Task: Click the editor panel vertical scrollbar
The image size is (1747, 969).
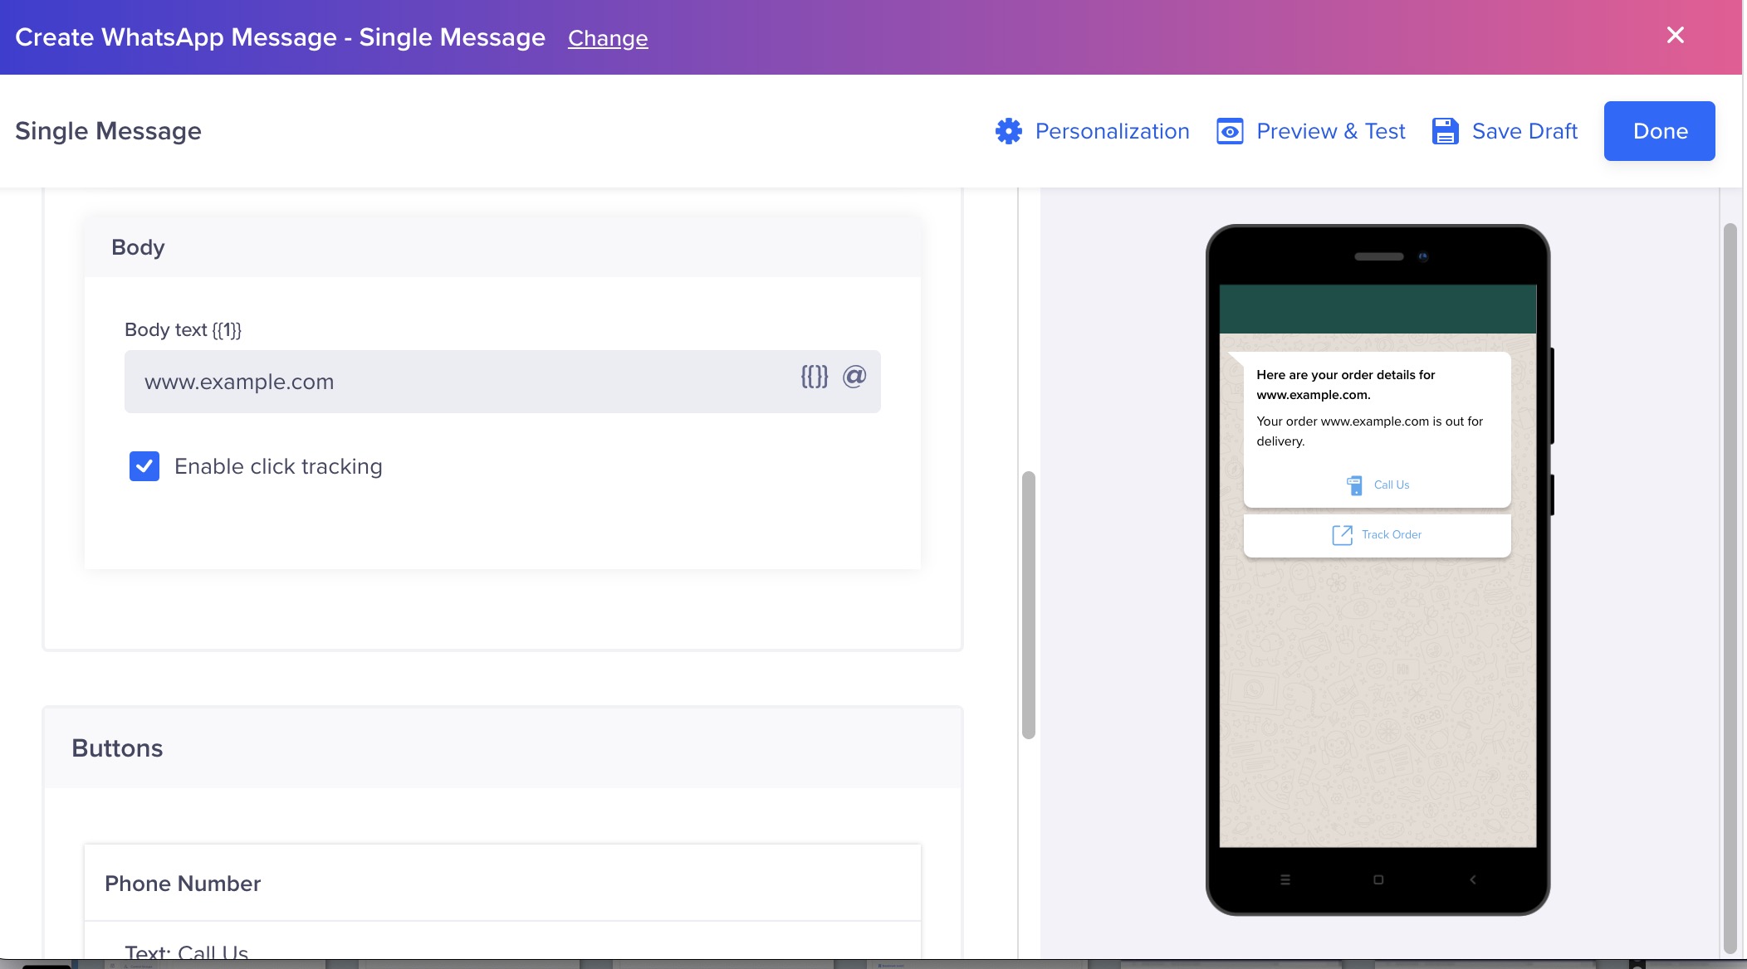Action: click(x=1029, y=605)
